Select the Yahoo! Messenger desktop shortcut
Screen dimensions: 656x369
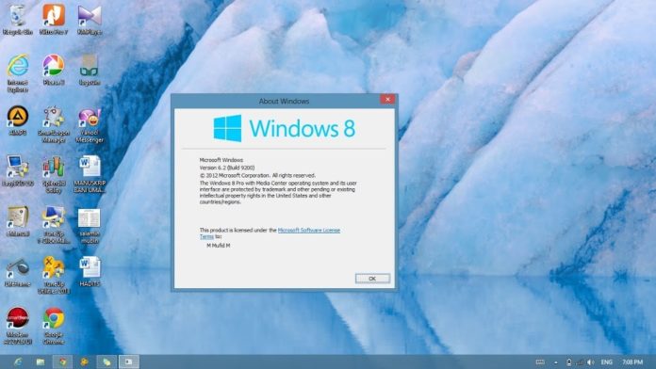click(90, 124)
